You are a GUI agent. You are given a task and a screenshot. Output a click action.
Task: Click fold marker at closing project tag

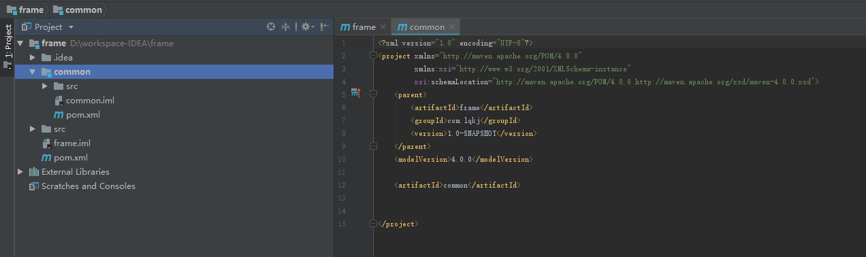click(373, 224)
